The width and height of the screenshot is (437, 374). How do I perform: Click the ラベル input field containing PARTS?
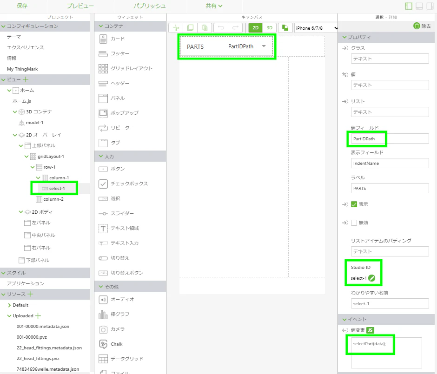coord(390,188)
